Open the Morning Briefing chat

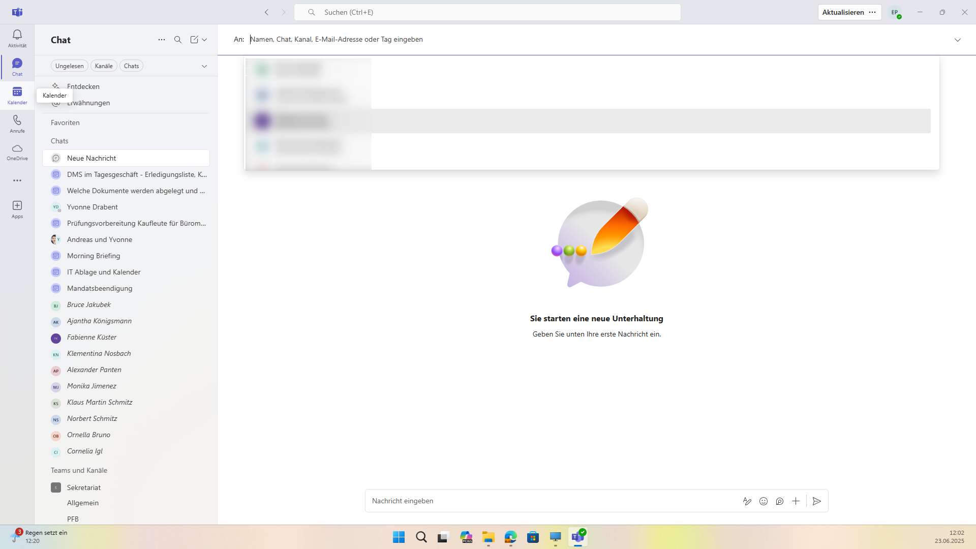[x=94, y=256]
